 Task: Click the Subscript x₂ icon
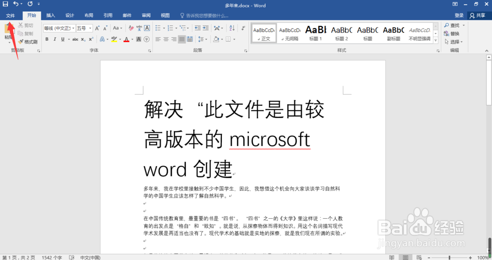click(83, 39)
